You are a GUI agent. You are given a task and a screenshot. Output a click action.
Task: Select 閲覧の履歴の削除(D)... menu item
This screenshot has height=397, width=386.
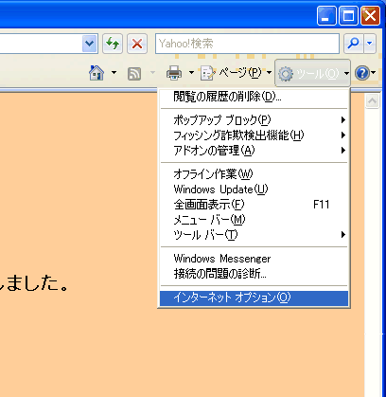pos(254,97)
